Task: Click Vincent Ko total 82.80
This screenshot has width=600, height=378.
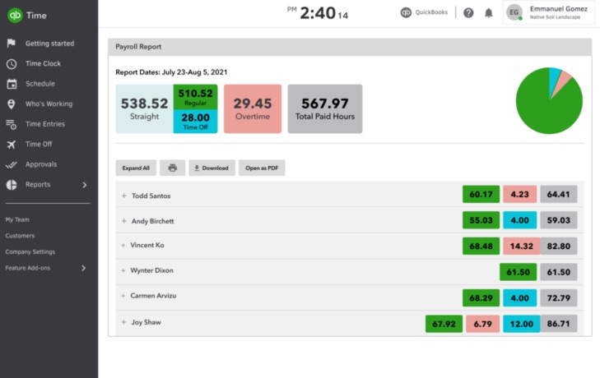Action: [558, 247]
